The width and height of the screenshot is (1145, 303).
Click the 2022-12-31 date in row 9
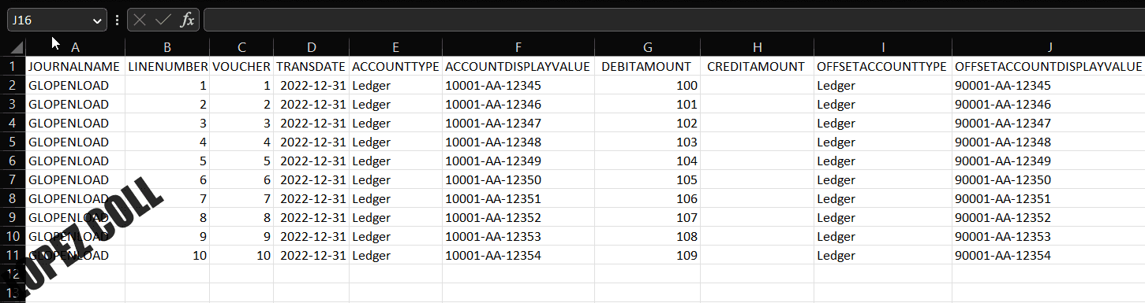click(x=311, y=217)
